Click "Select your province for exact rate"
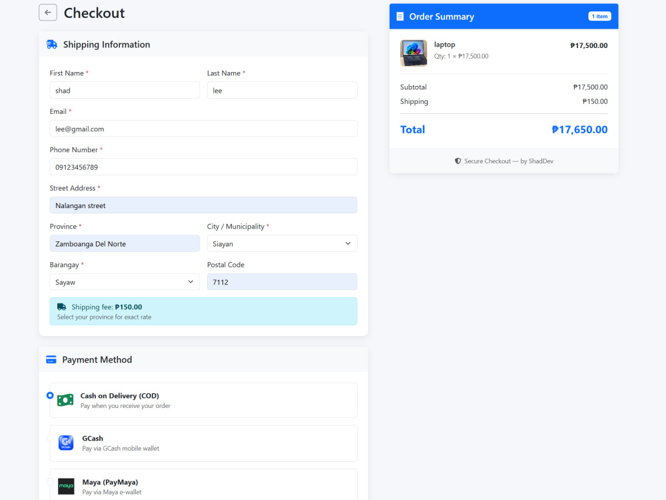 click(x=104, y=317)
